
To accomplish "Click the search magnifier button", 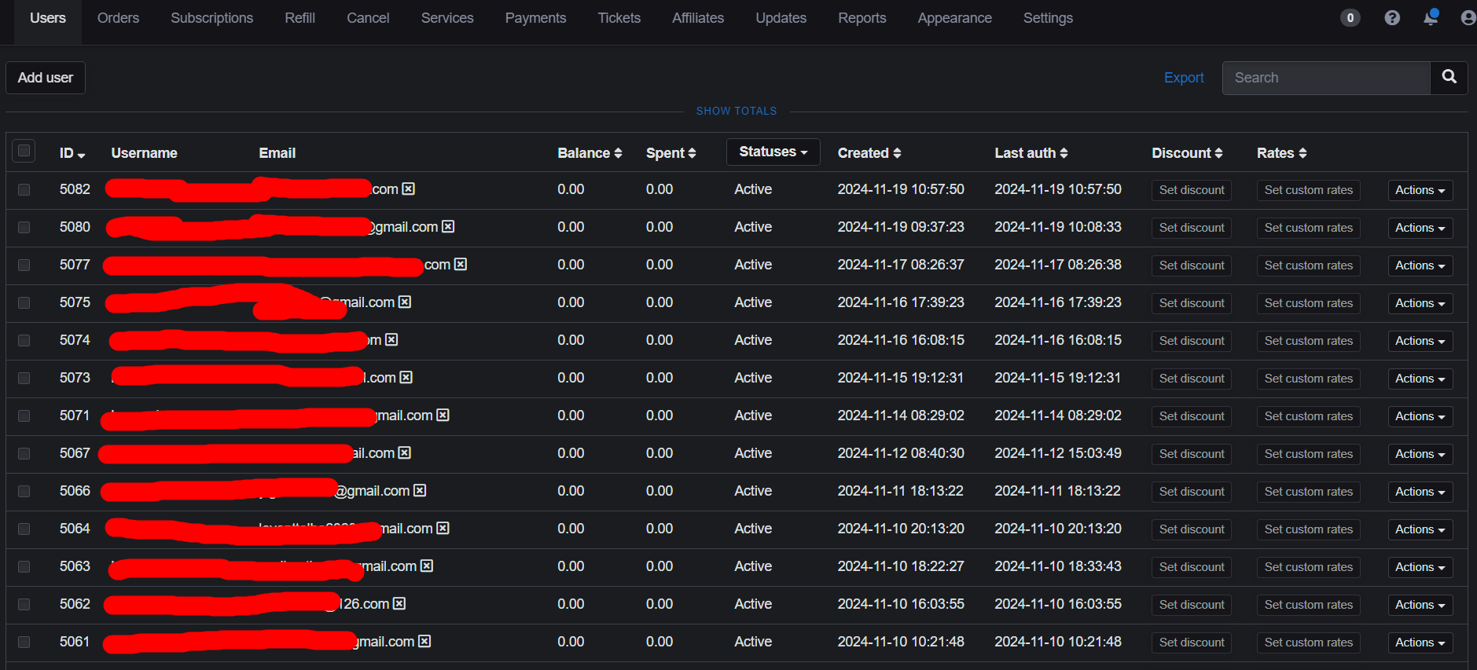I will pyautogui.click(x=1449, y=77).
